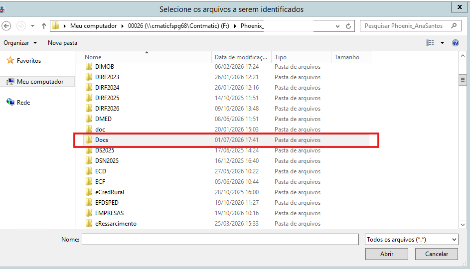Select the DSN2025 folder
Screen dimensions: 470x269
tap(107, 161)
